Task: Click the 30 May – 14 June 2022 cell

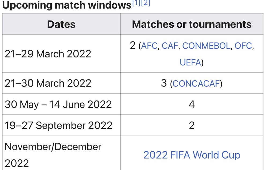Action: [x=58, y=104]
